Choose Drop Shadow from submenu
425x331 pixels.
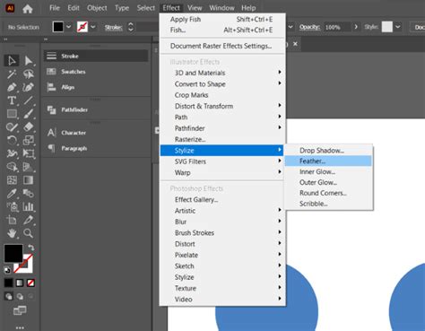pyautogui.click(x=328, y=151)
